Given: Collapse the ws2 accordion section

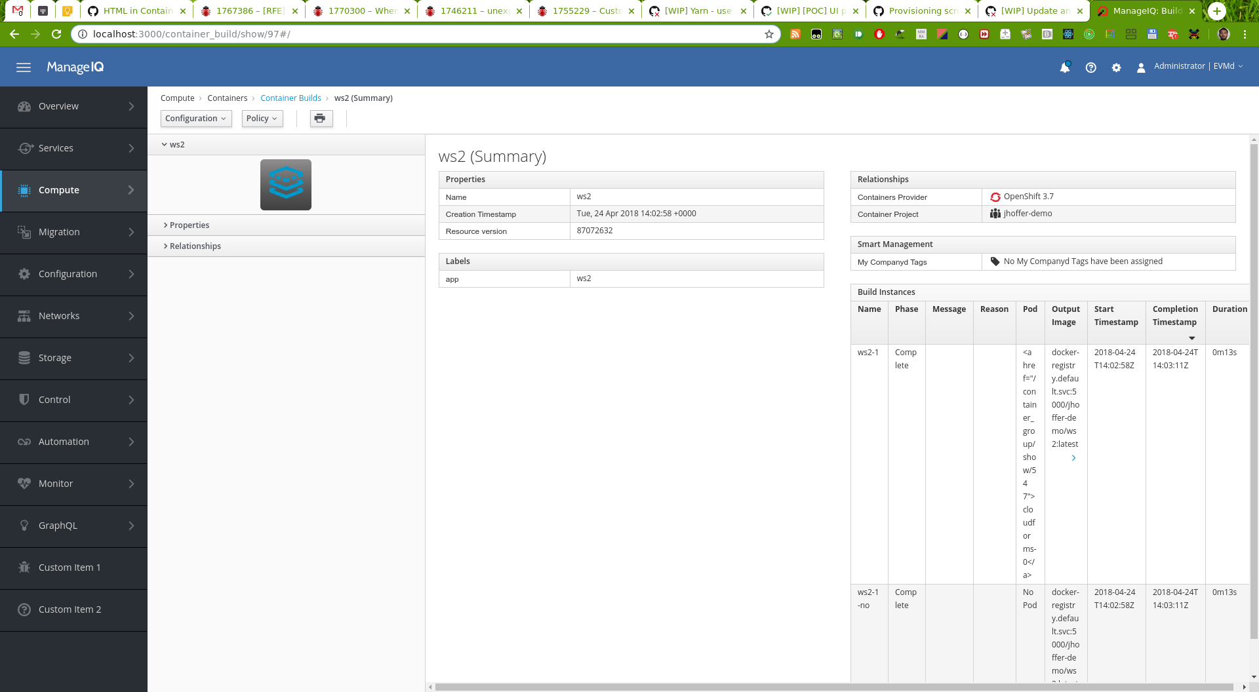Looking at the screenshot, I should pyautogui.click(x=287, y=145).
